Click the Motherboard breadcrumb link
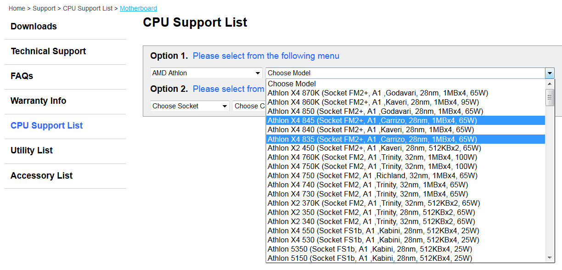The image size is (562, 270). pos(138,8)
